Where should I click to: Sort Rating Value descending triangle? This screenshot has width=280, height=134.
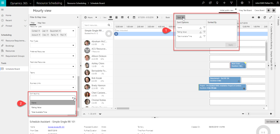click(x=204, y=32)
